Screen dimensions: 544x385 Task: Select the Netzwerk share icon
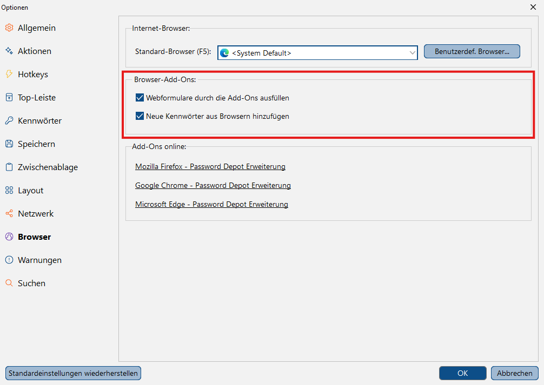click(9, 213)
